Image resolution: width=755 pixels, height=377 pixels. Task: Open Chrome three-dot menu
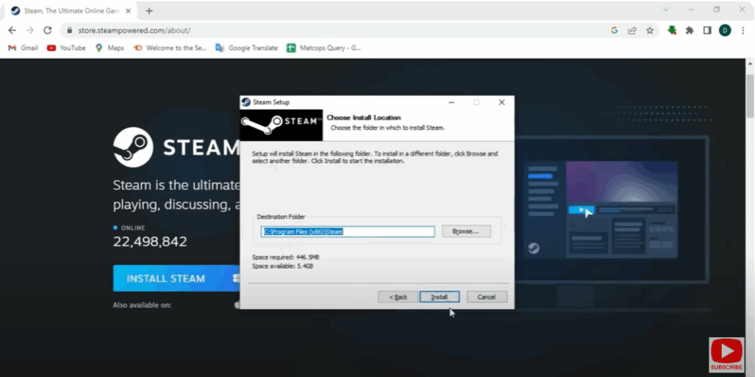(743, 30)
